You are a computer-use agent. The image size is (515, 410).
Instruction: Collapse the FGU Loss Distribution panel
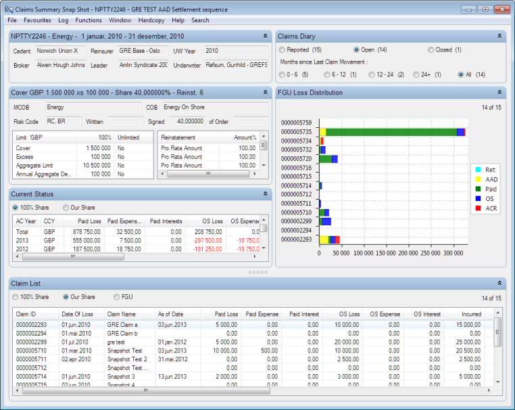point(499,93)
